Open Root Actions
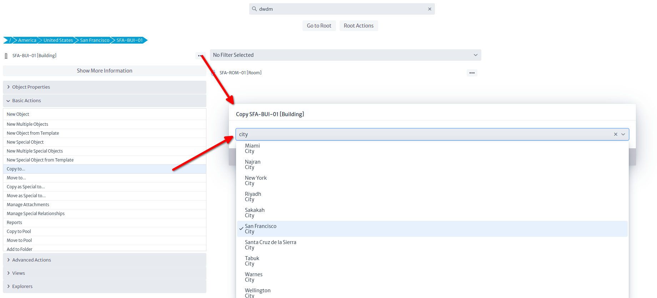The height and width of the screenshot is (298, 657). point(358,26)
